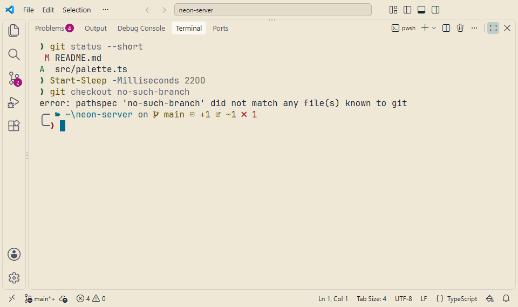Create a new terminal with plus icon

pos(425,28)
